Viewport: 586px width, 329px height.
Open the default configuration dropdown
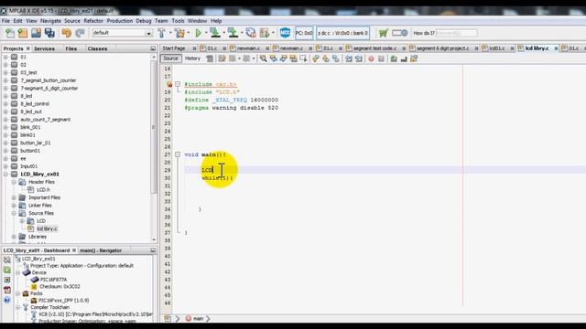tap(148, 34)
